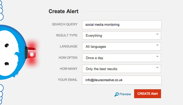Image resolution: width=183 pixels, height=105 pixels.
Task: Expand the How Often dropdown arrow
Action: point(157,57)
